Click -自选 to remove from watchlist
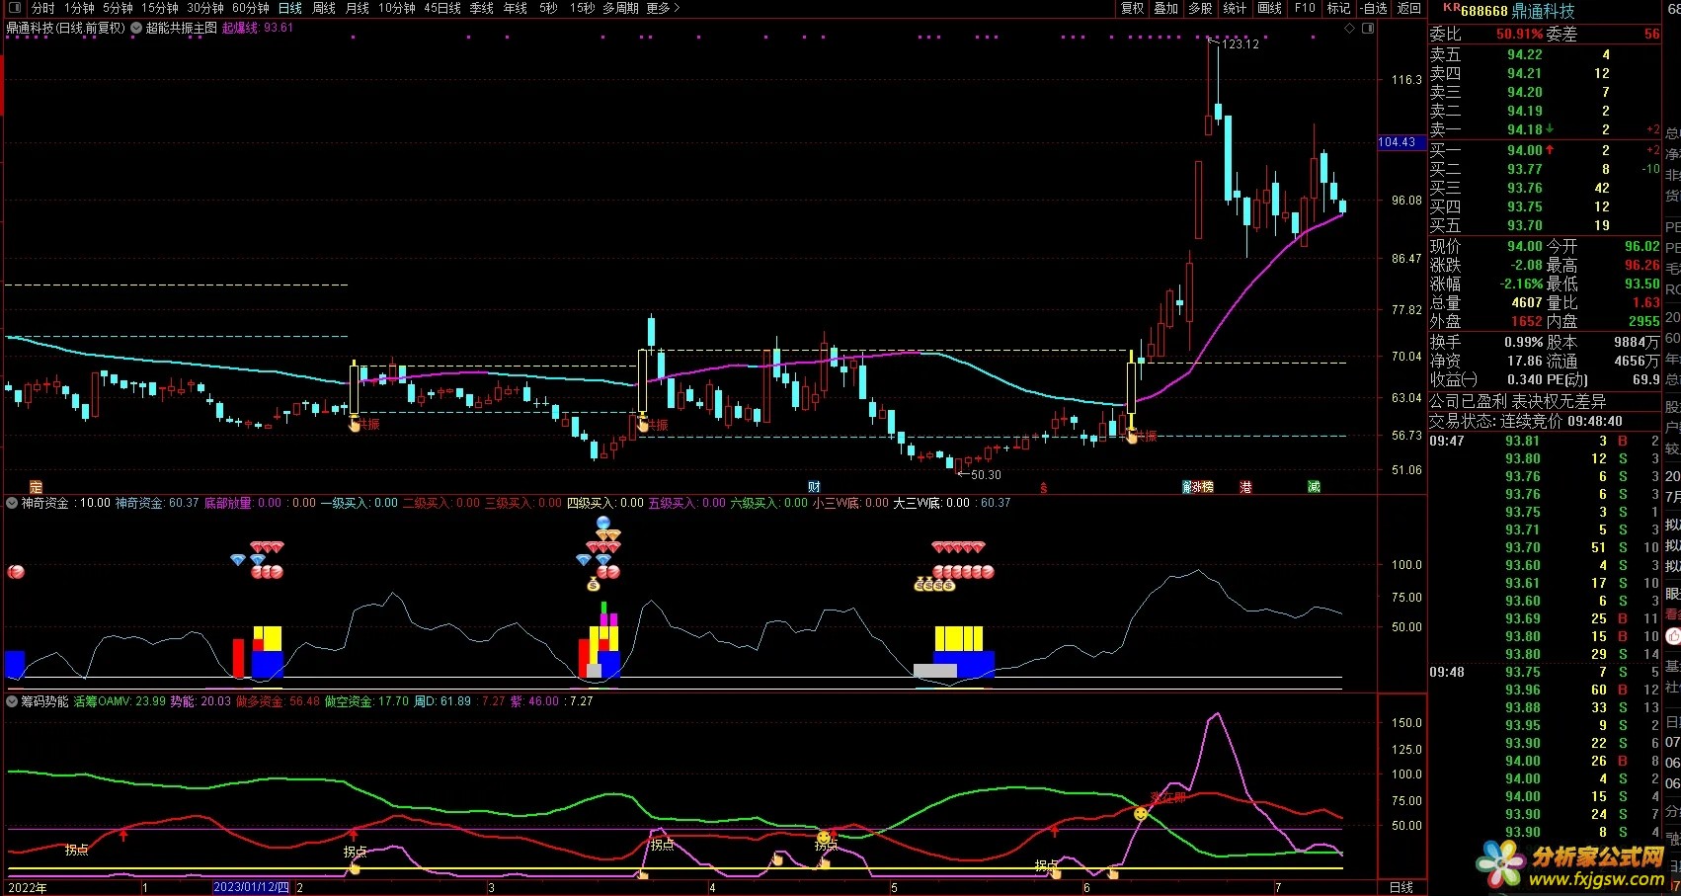Viewport: 1681px width, 896px height. point(1373,8)
